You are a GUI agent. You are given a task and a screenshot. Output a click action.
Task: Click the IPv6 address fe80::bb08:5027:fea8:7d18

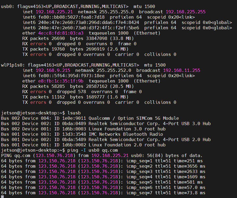click(x=71, y=17)
